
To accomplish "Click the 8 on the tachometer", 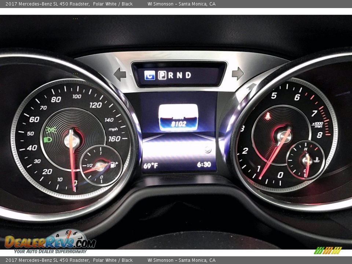I will click(x=320, y=135).
